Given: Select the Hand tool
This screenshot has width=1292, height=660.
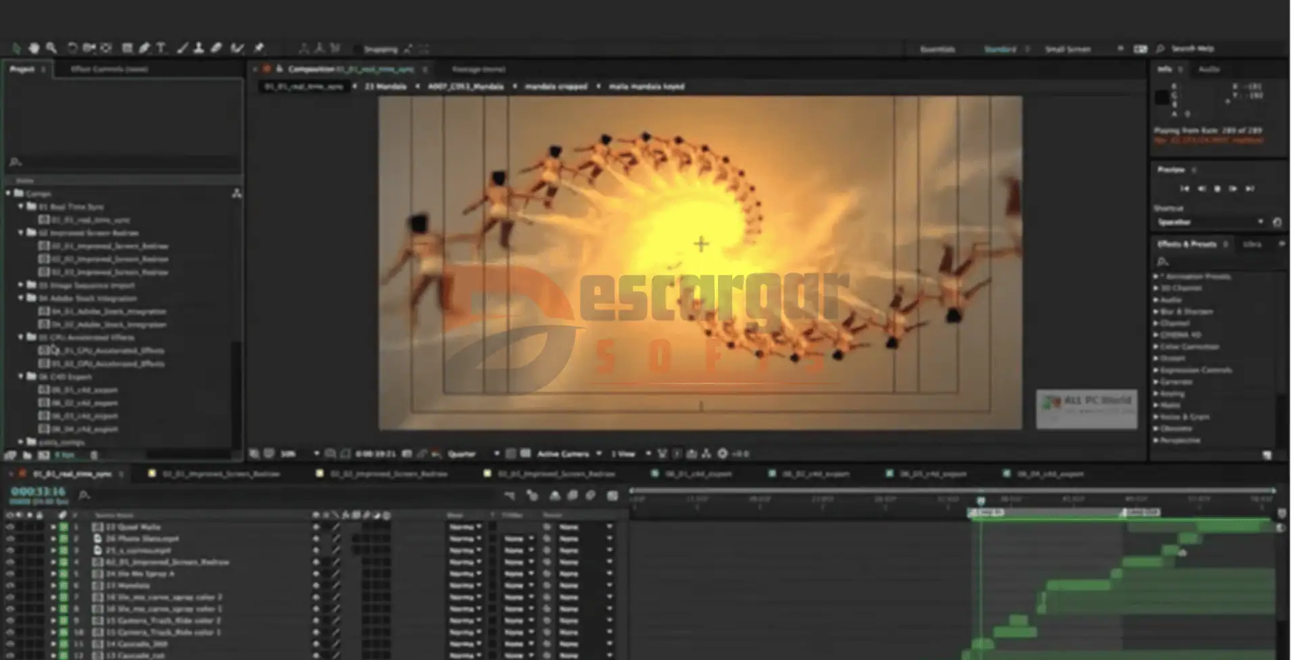Looking at the screenshot, I should click(x=34, y=49).
